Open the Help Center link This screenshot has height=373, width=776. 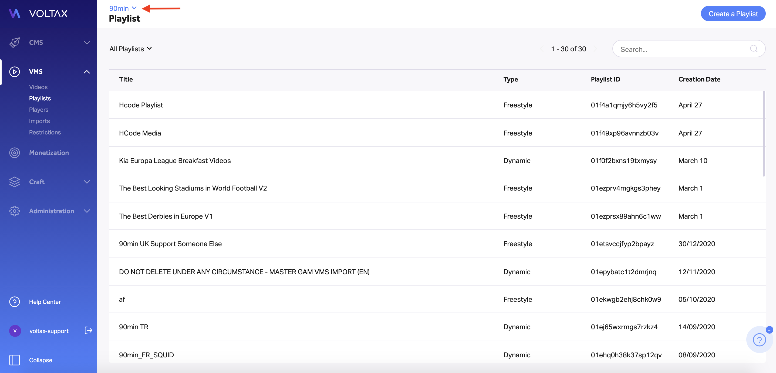click(45, 302)
